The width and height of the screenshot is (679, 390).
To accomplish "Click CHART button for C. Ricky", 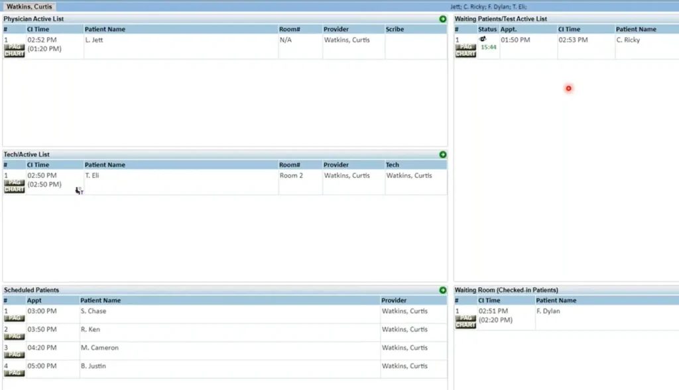I will (465, 54).
